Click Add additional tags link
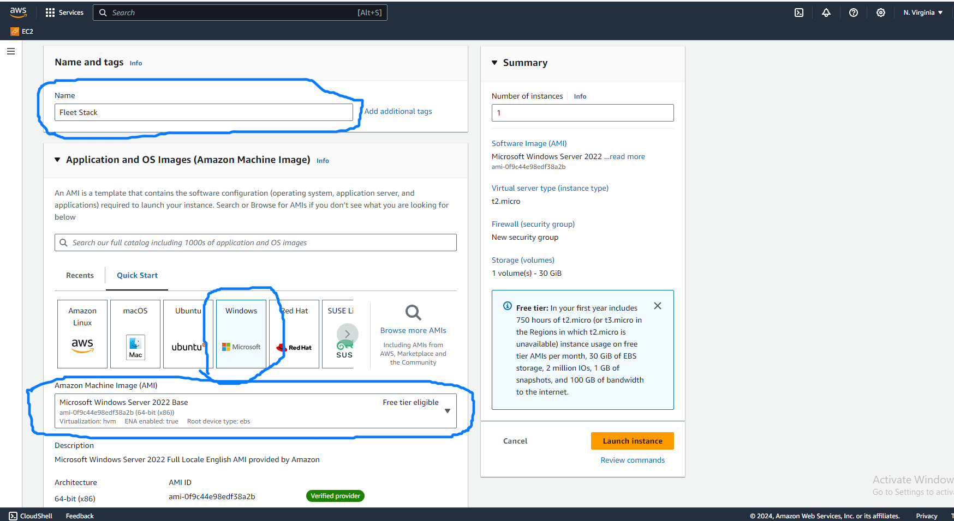The image size is (954, 521). [398, 111]
